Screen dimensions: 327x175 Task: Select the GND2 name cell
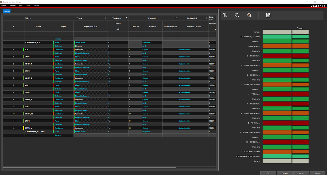pyautogui.click(x=39, y=71)
